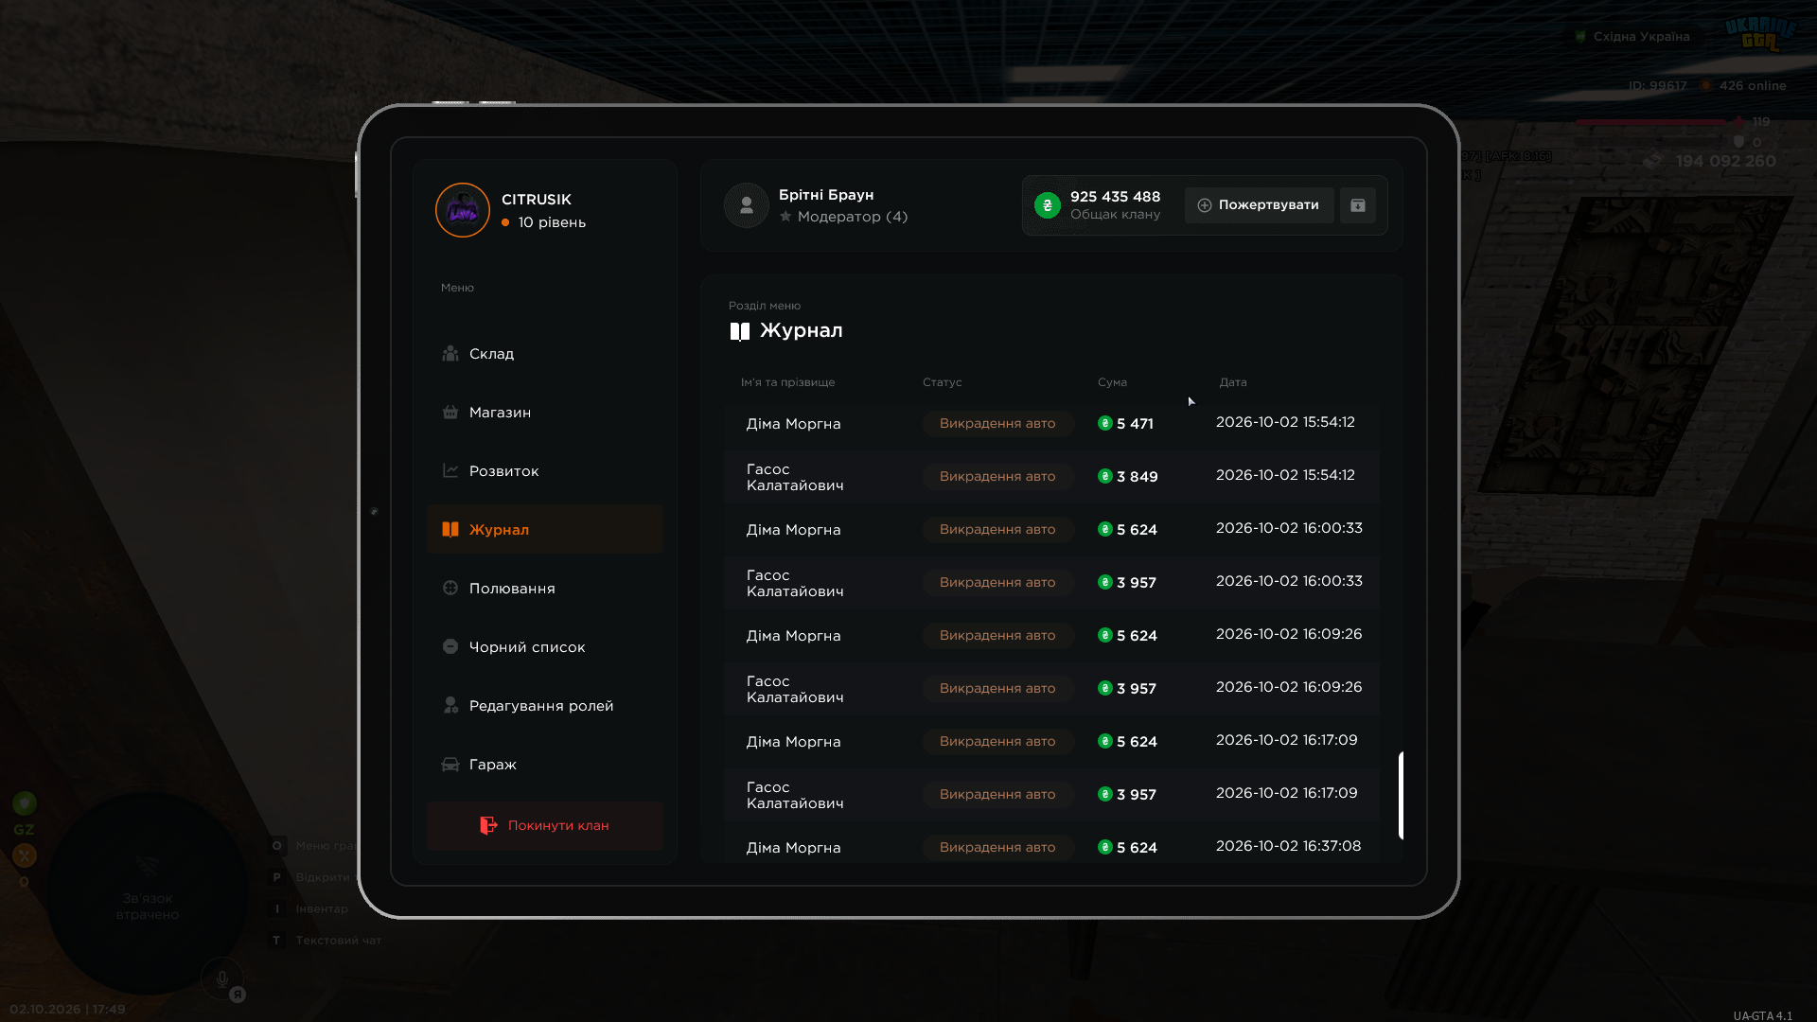Click the Пожертвувати donate button
This screenshot has height=1022, width=1817.
[x=1259, y=205]
